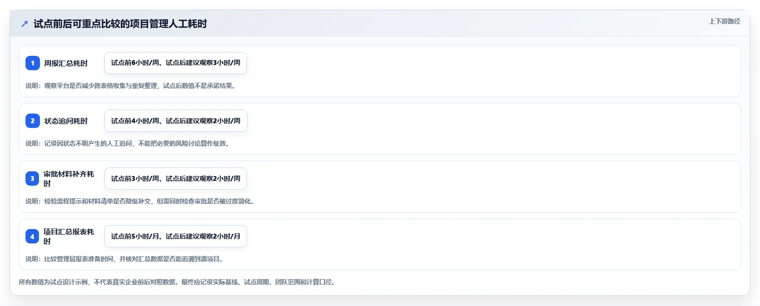Image resolution: width=760 pixels, height=306 pixels.
Task: Click the footer disclaimer 所有数值为试点设计示例
Action: pyautogui.click(x=177, y=282)
